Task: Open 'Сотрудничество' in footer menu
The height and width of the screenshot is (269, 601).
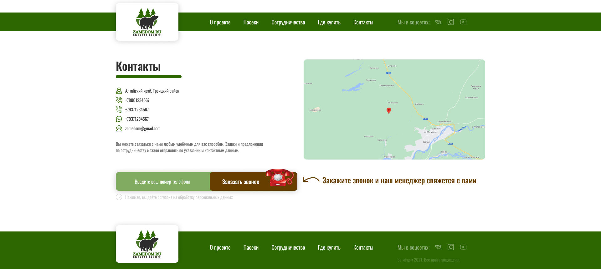Action: pyautogui.click(x=288, y=247)
